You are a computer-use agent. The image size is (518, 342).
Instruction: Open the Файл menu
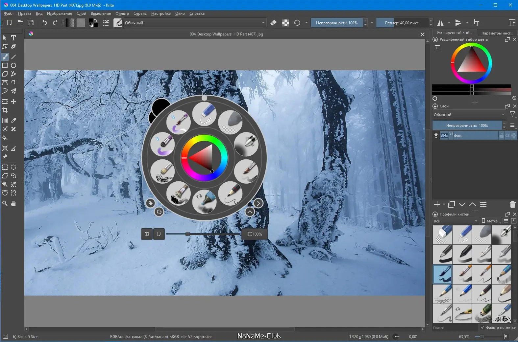pyautogui.click(x=9, y=13)
